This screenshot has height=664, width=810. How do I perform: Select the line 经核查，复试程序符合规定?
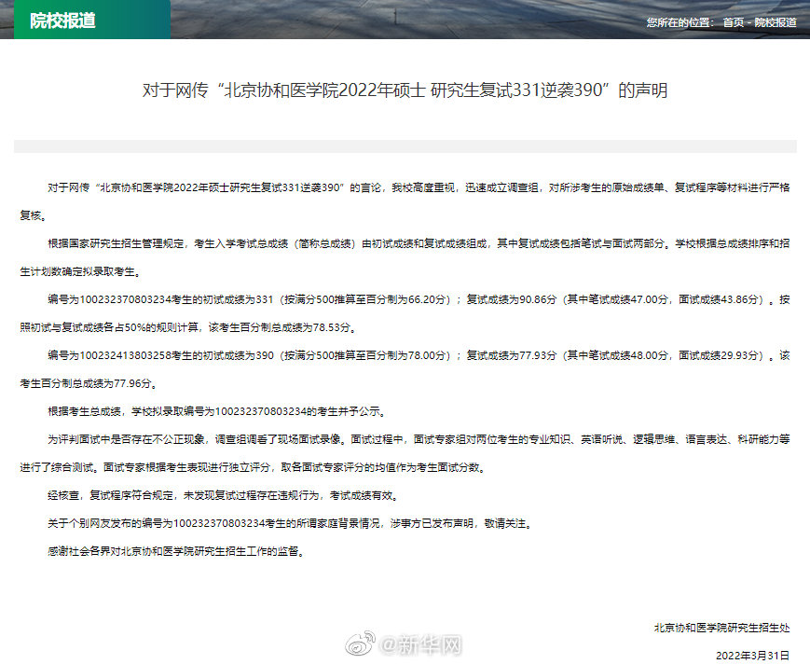pyautogui.click(x=224, y=495)
